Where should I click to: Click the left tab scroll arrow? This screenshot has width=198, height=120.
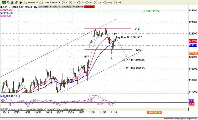pos(2,109)
